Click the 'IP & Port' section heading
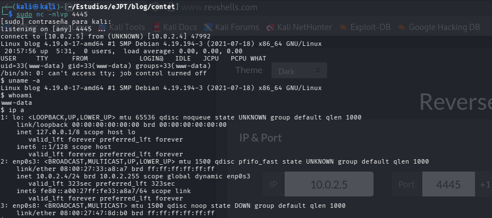The height and width of the screenshot is (218, 492). pyautogui.click(x=260, y=138)
